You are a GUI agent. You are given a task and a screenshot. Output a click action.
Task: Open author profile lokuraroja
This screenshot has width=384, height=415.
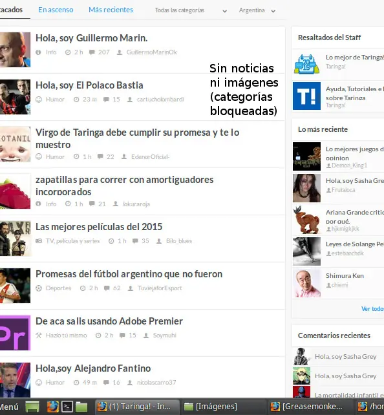pos(136,204)
